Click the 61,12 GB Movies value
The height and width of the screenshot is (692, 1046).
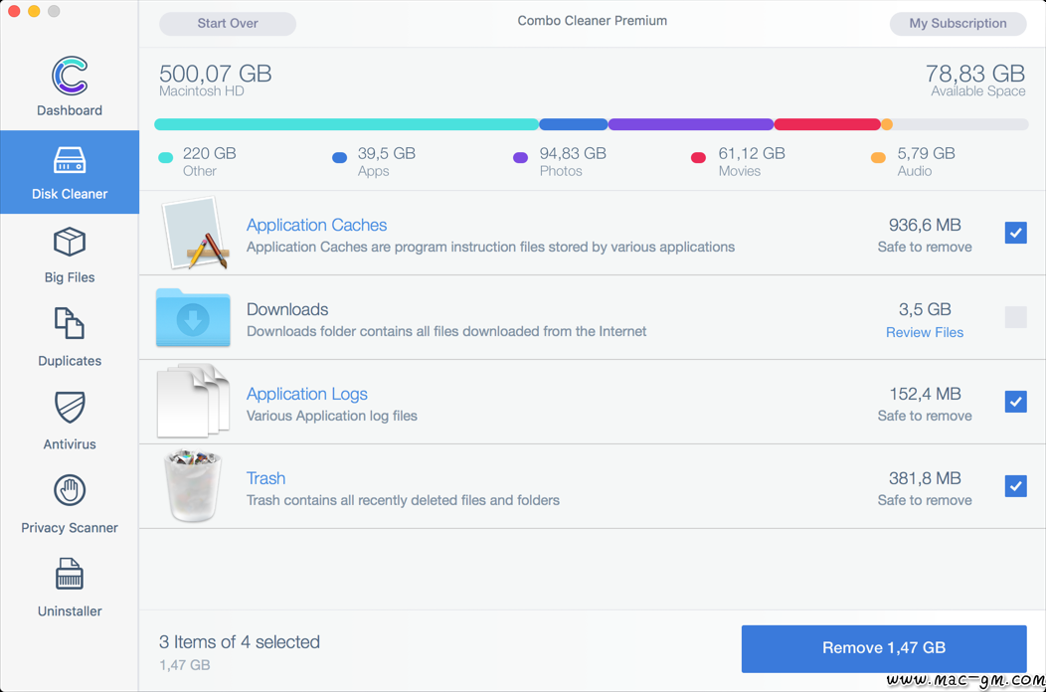coord(752,153)
